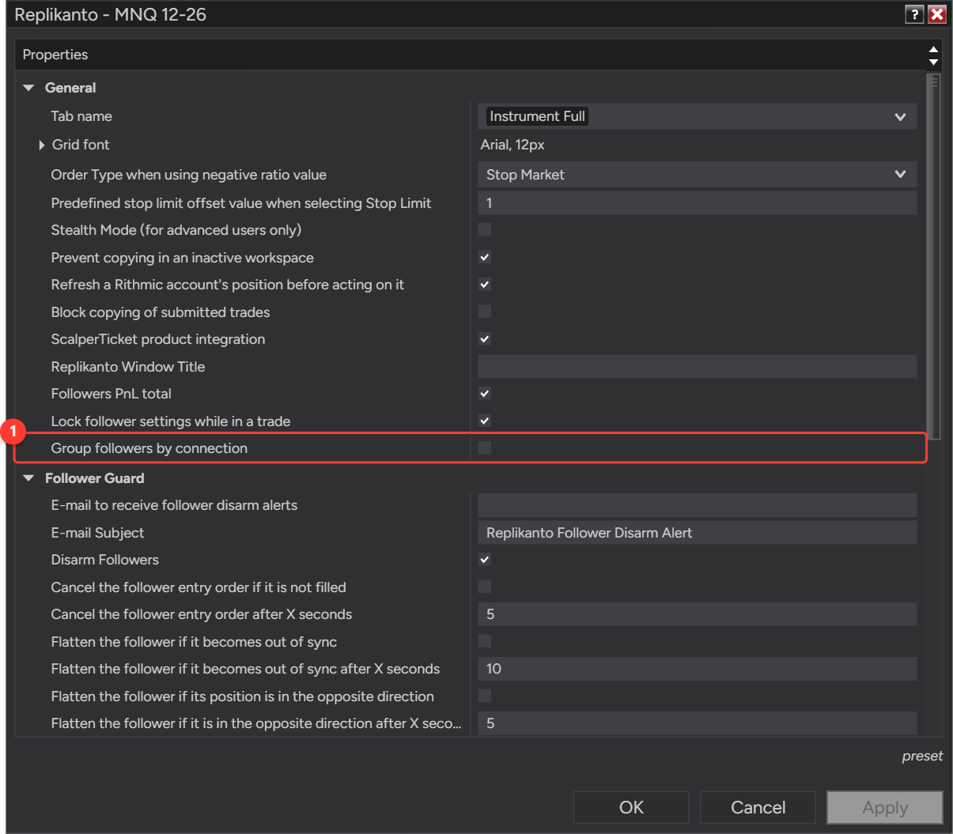Enable Flatten the follower if out of sync

click(x=485, y=641)
